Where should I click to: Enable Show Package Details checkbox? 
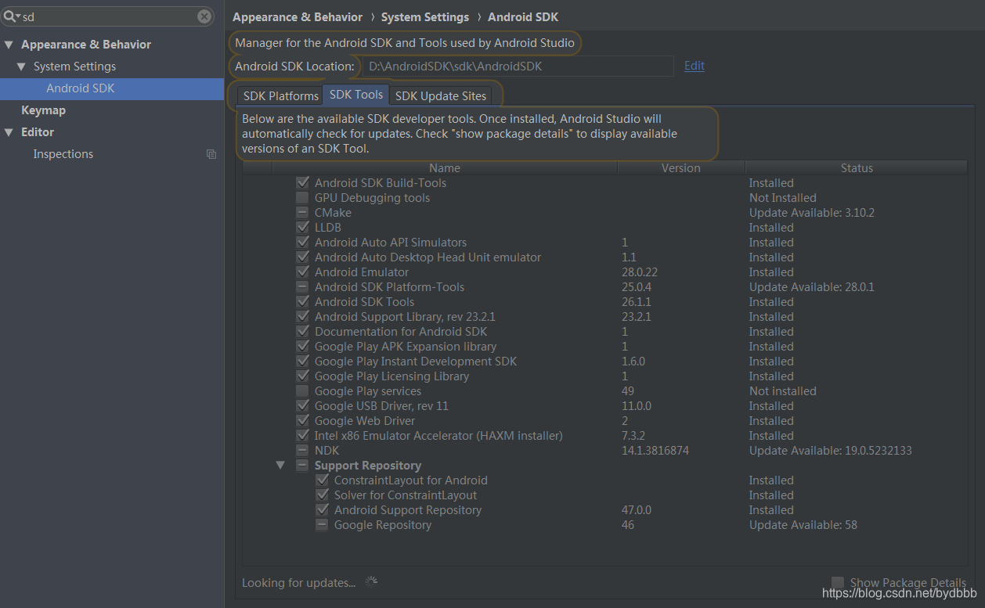[x=838, y=583]
